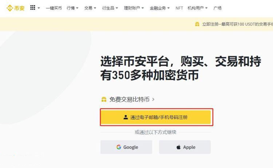273x168 pixels.
Task: Open the NFT menu item
Action: coord(179,8)
